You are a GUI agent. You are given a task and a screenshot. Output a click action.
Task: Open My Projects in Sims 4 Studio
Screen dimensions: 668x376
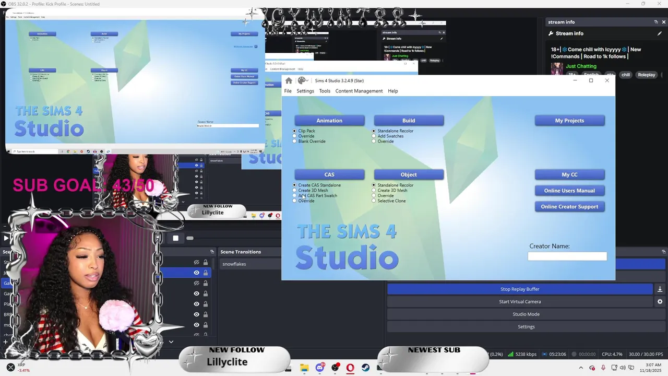(569, 121)
